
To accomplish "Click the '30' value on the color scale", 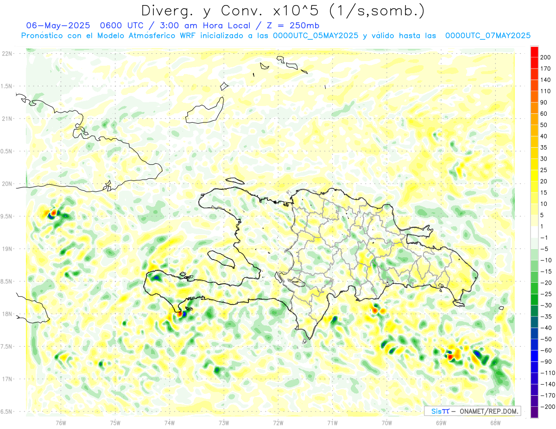I will 545,159.
